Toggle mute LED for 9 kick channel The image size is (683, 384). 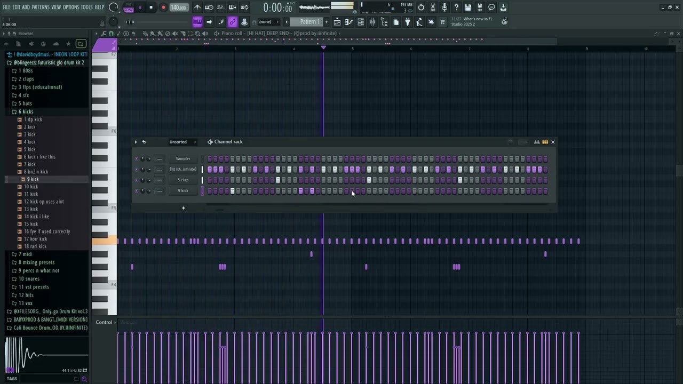click(136, 190)
